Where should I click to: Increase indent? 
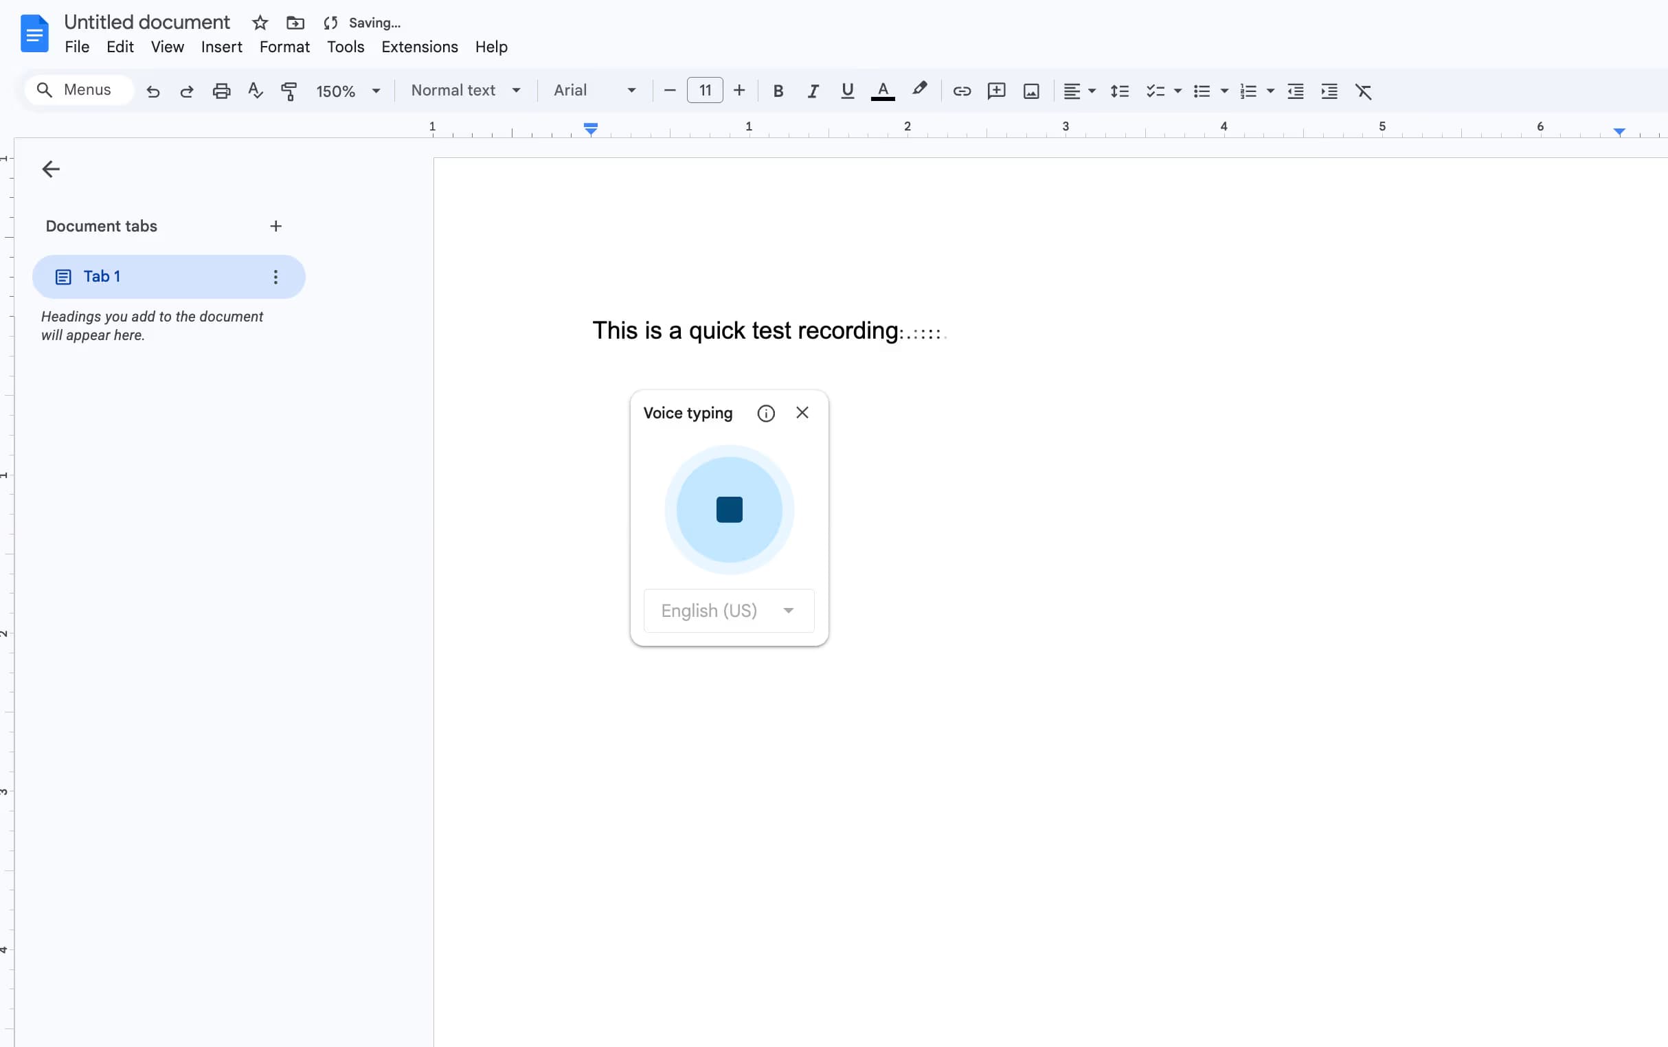pos(1329,91)
